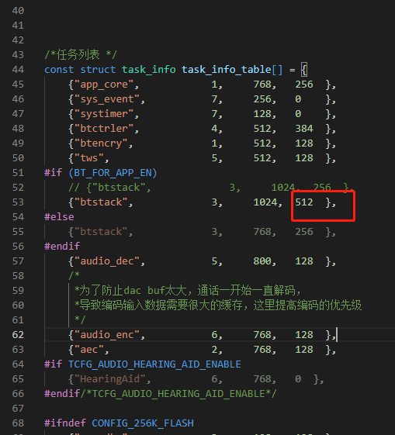395x435 pixels.
Task: Click the commented-out btstack line
Action: (211, 188)
